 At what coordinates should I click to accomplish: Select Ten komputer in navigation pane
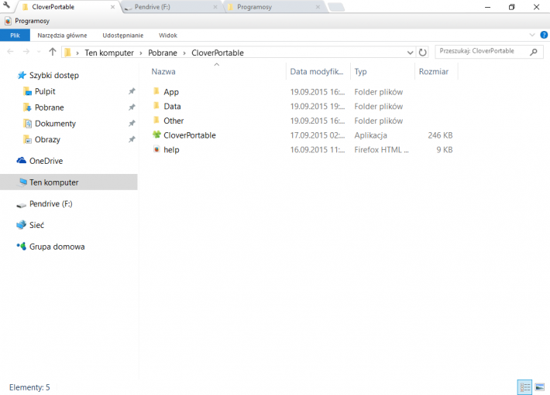pyautogui.click(x=69, y=182)
